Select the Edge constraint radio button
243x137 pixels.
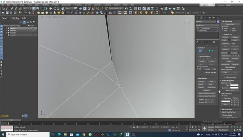point(230,29)
